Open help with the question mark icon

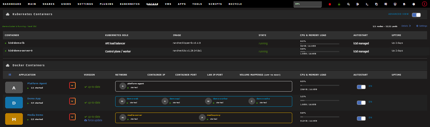click(414, 4)
